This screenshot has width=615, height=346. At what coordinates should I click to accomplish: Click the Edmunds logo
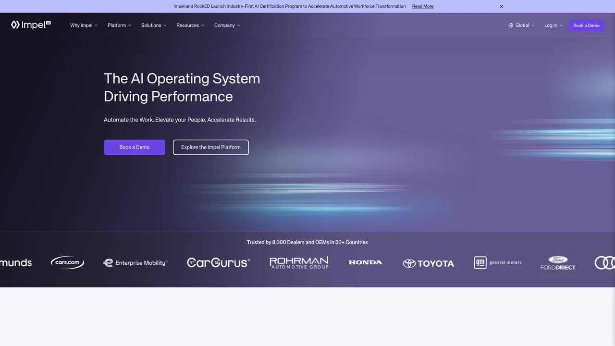[16, 263]
